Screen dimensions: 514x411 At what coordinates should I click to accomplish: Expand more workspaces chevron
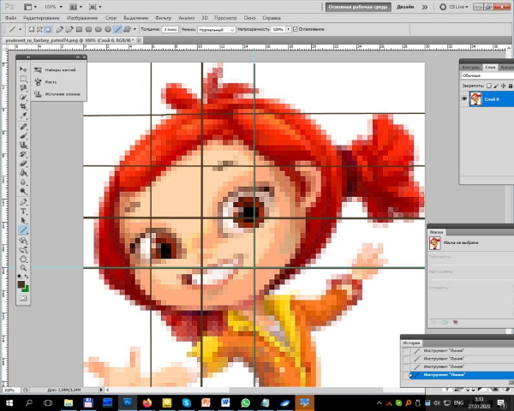[x=425, y=7]
